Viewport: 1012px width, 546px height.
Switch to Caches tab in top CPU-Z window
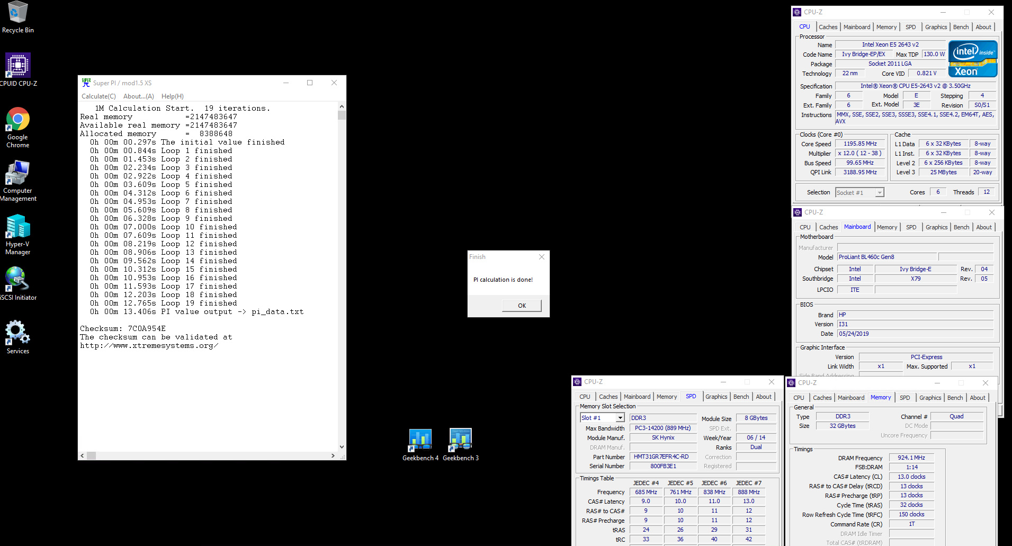(828, 27)
